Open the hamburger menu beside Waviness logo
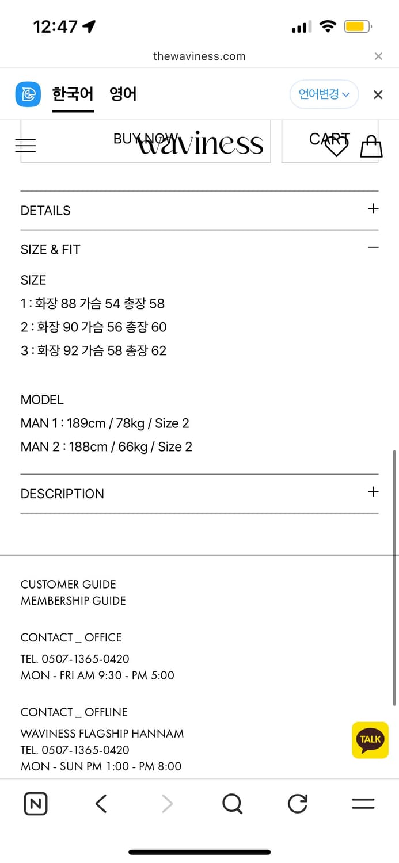 coord(25,146)
